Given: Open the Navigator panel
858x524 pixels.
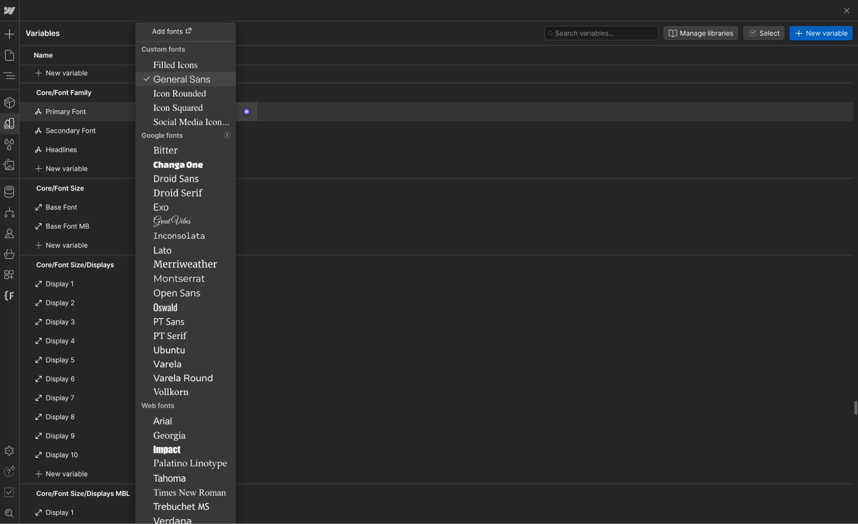Looking at the screenshot, I should (9, 75).
